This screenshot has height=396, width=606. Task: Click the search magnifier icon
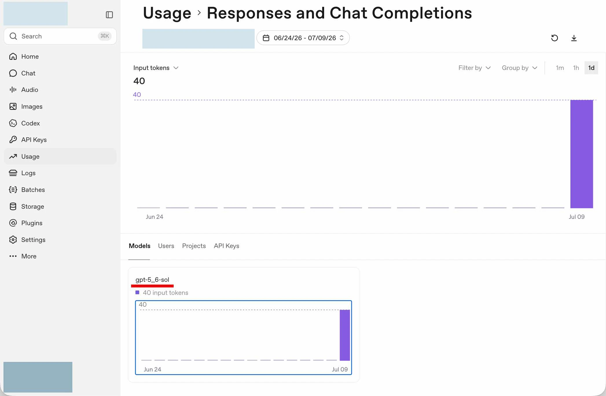(x=13, y=36)
